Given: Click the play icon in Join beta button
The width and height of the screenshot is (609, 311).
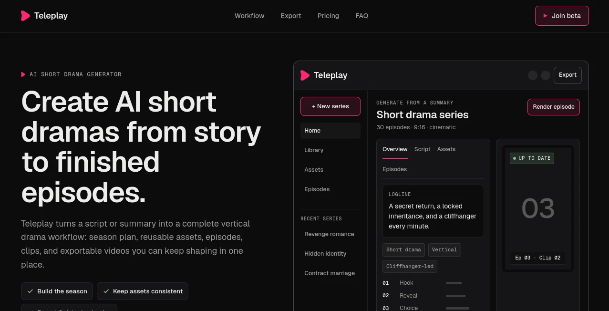Looking at the screenshot, I should tap(545, 16).
